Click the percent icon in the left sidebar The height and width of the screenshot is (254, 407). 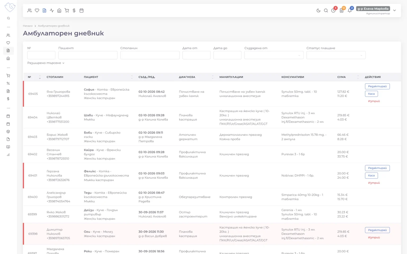point(8,83)
